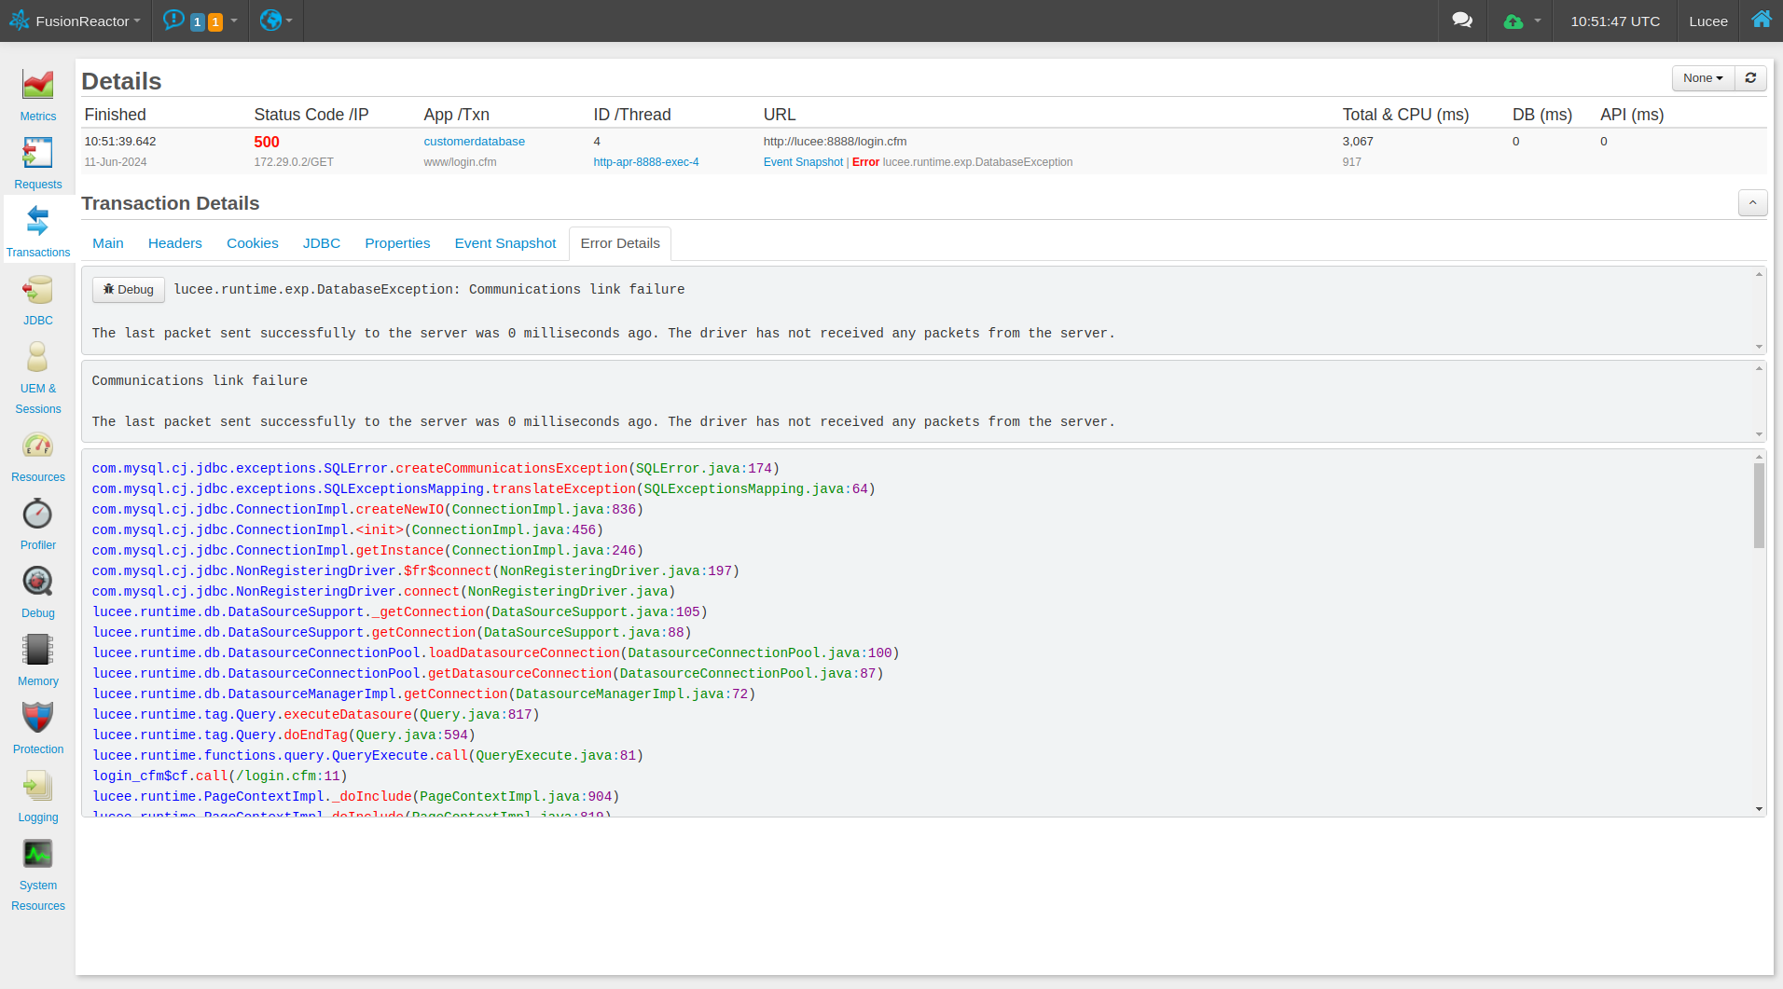Click the Finished column header
Image resolution: width=1783 pixels, height=989 pixels.
(116, 115)
